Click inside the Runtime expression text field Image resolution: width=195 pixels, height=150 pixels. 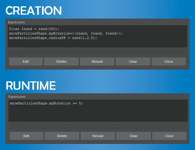[98, 111]
